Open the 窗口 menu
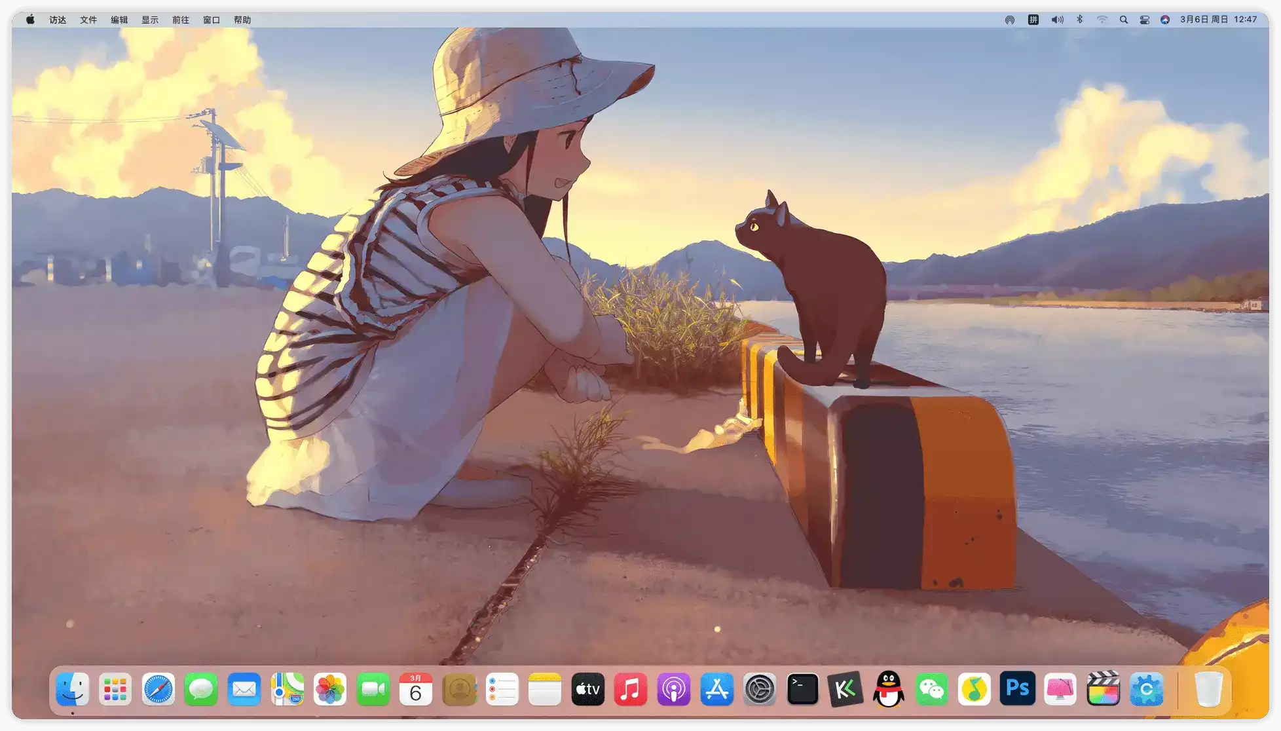This screenshot has width=1281, height=731. tap(212, 20)
